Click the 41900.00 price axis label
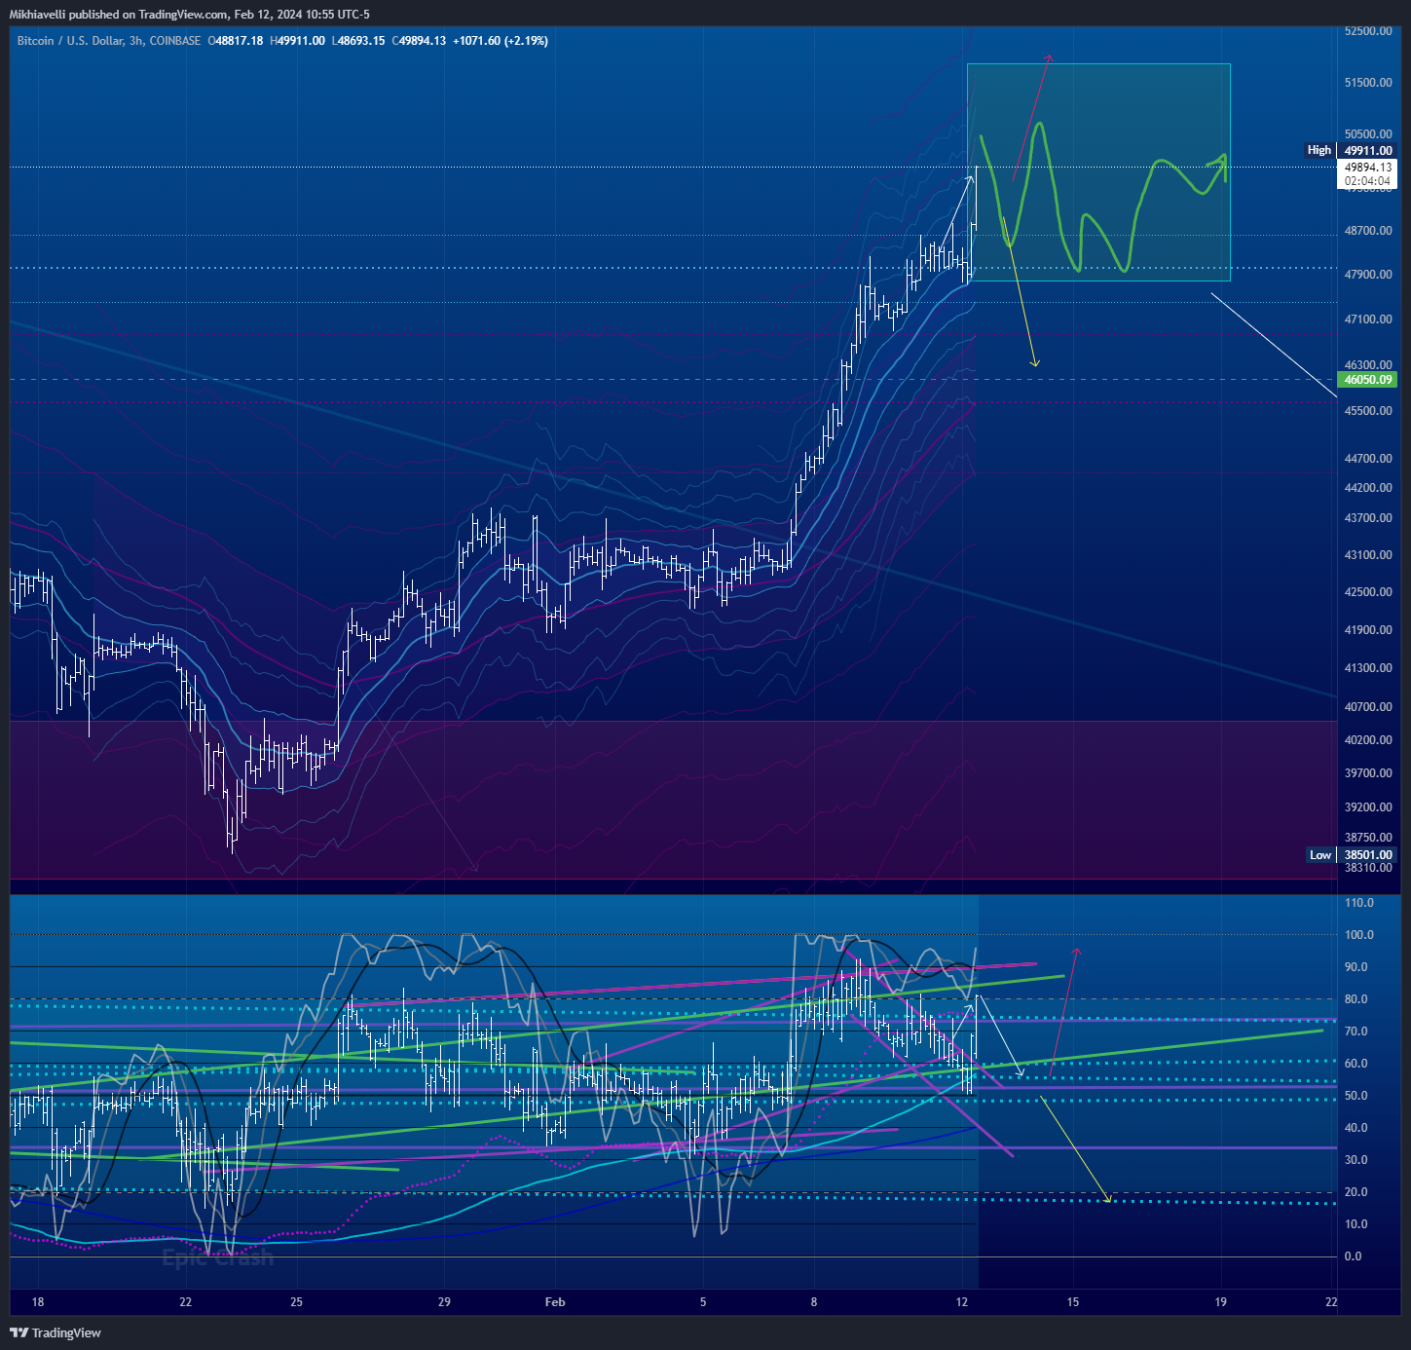This screenshot has height=1350, width=1411. pyautogui.click(x=1368, y=630)
